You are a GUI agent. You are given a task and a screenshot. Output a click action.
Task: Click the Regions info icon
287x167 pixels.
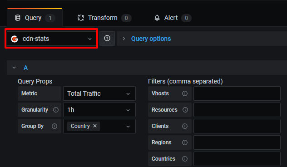(185, 142)
